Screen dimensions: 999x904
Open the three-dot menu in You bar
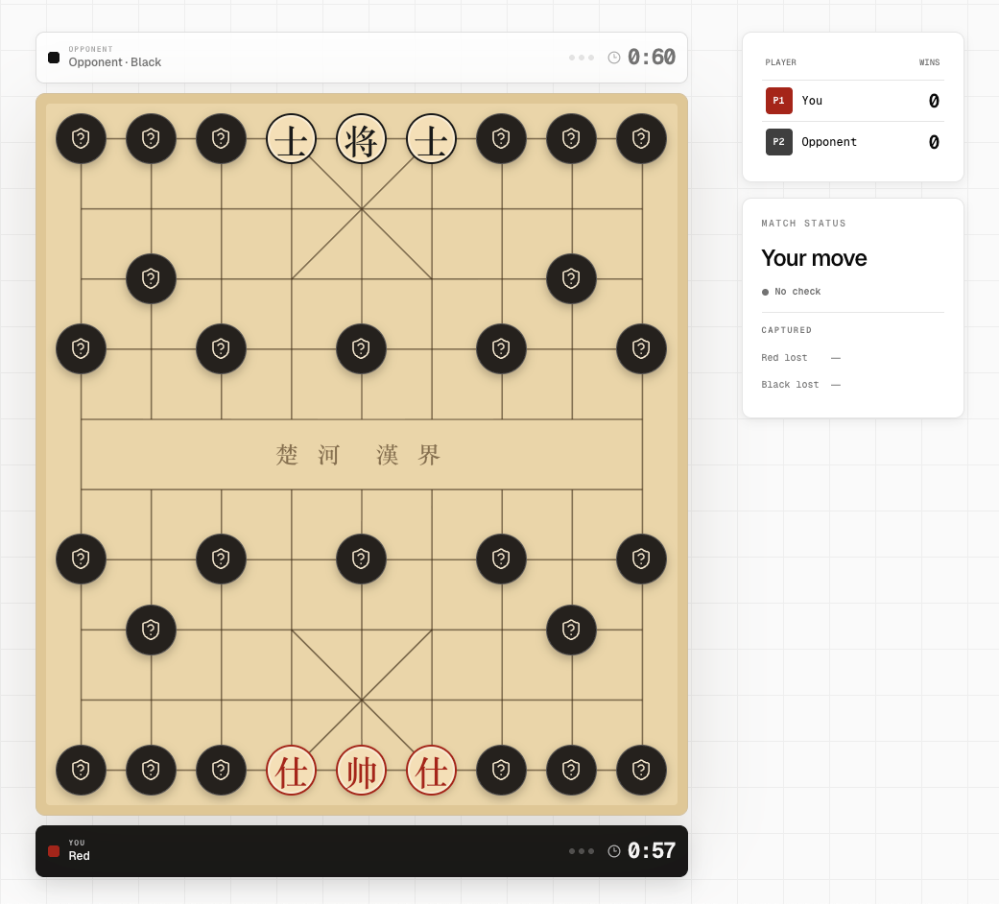pos(582,851)
